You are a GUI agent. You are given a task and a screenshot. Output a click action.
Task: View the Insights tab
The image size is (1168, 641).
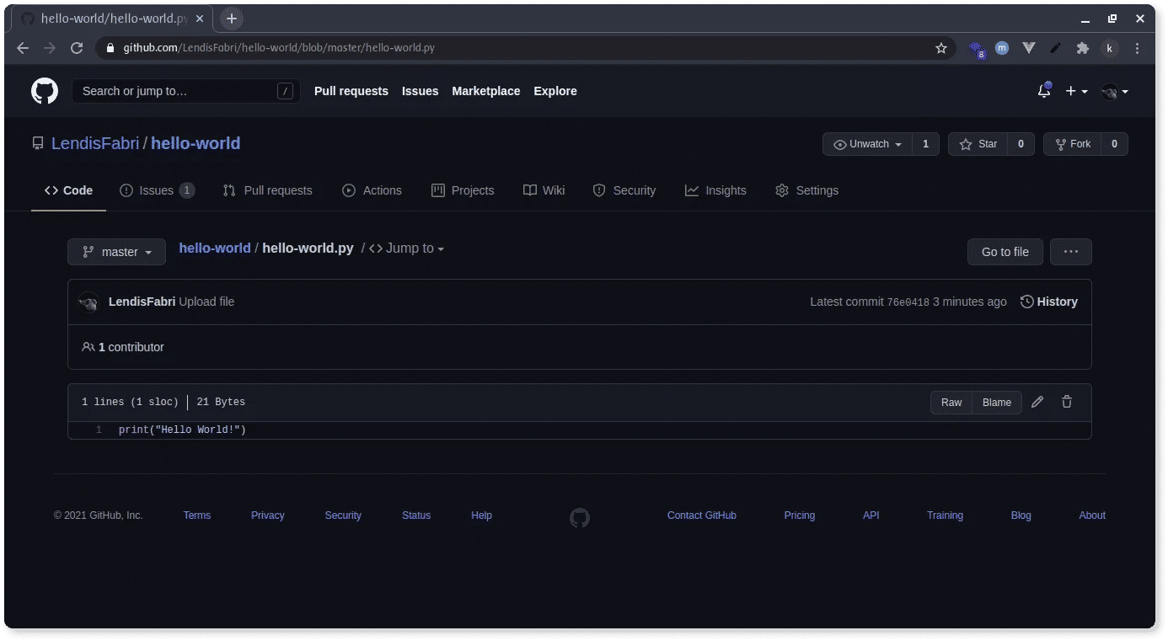coord(715,190)
